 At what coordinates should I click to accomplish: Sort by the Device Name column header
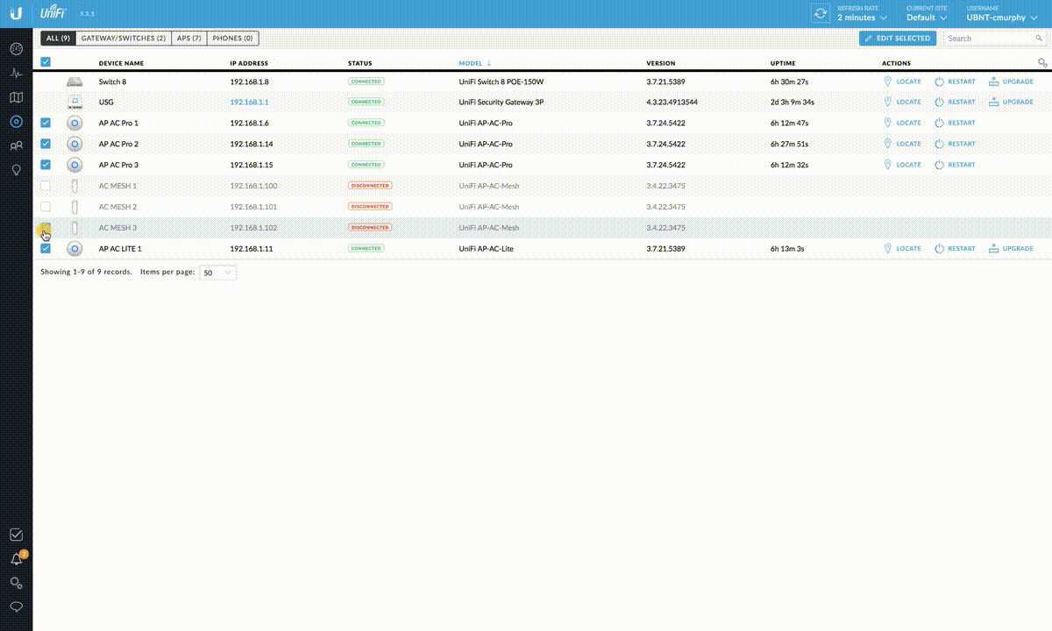pos(121,63)
